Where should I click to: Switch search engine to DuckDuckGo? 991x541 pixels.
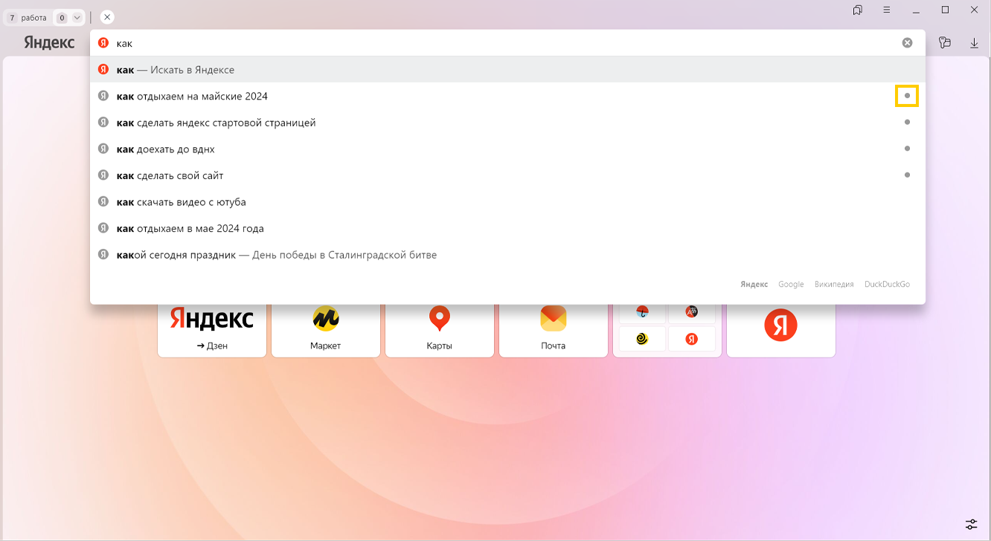pyautogui.click(x=887, y=285)
